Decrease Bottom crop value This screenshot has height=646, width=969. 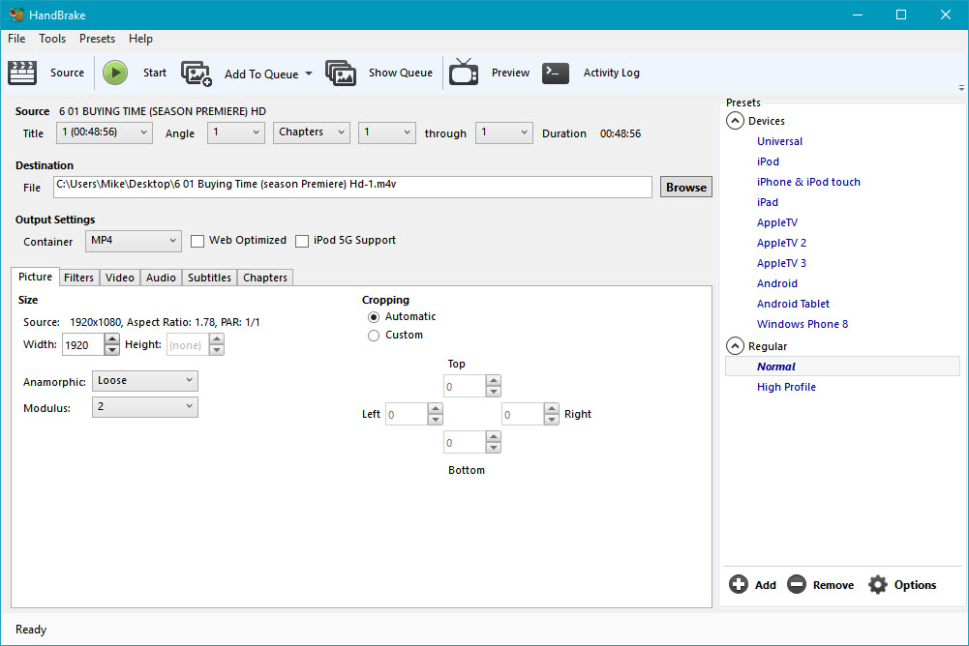493,449
